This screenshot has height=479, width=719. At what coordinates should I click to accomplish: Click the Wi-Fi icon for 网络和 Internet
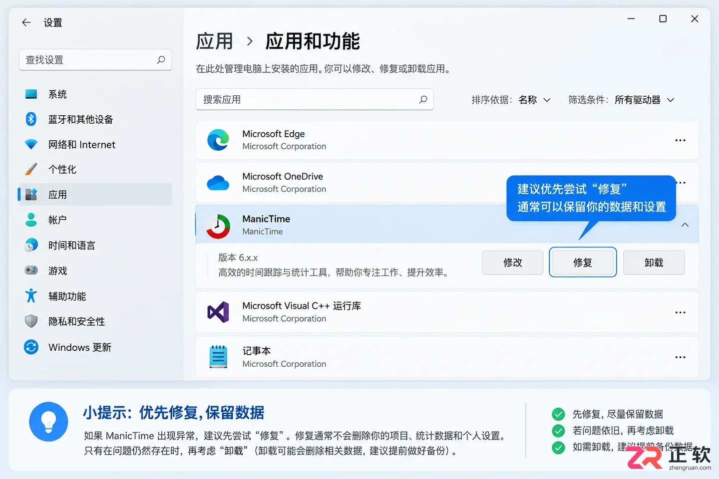pos(31,144)
